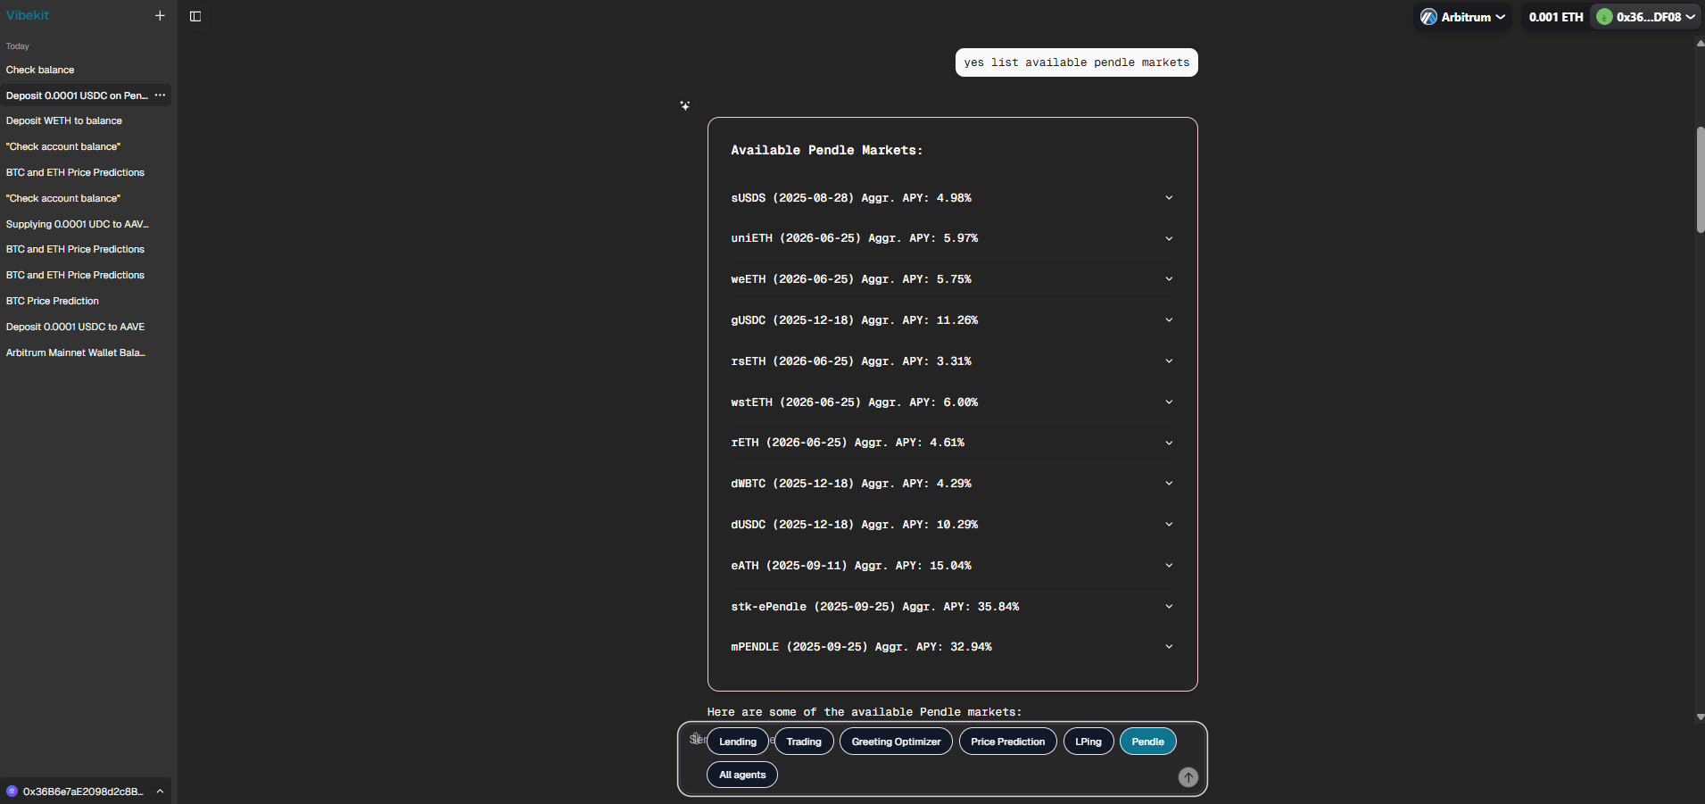Select the All agents chip
Viewport: 1705px width, 804px height.
pos(742,775)
